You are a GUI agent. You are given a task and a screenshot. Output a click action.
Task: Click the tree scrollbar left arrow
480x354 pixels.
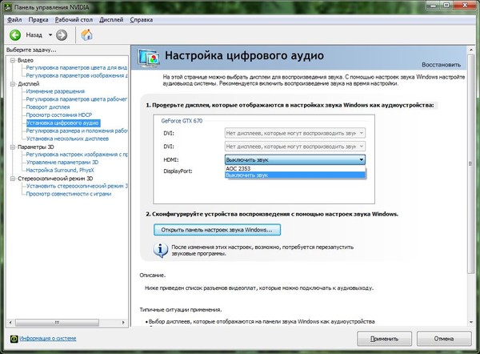tap(10, 323)
